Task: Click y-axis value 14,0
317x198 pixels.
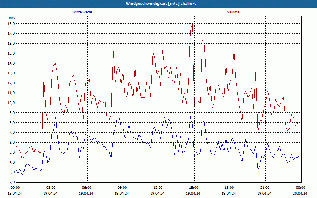Action: coord(12,63)
